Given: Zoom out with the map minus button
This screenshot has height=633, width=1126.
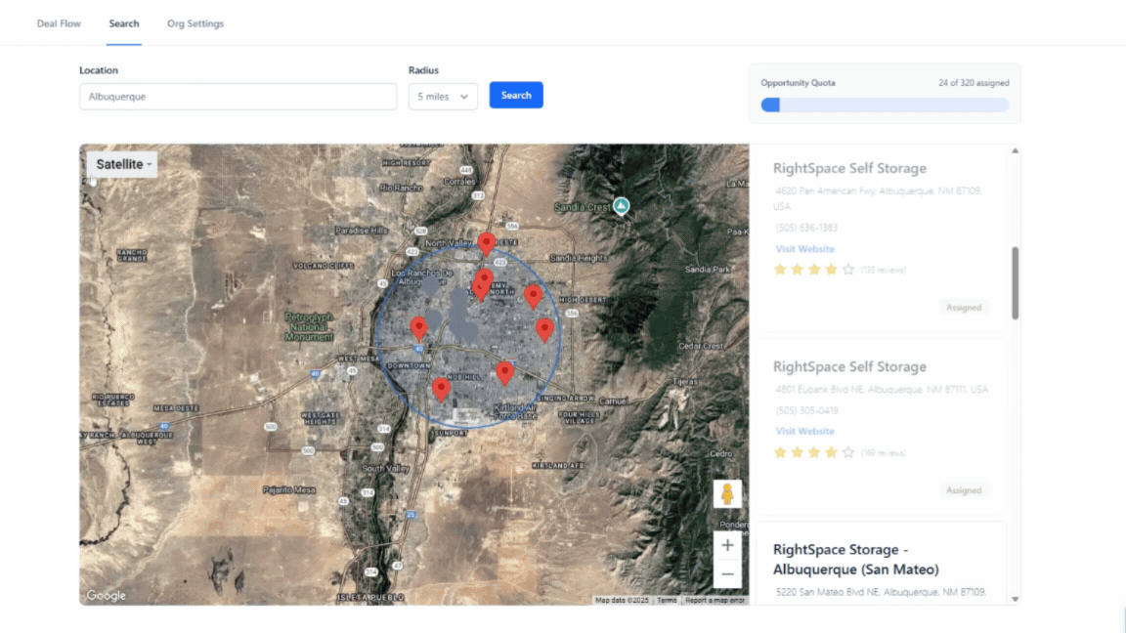Looking at the screenshot, I should coord(727,574).
